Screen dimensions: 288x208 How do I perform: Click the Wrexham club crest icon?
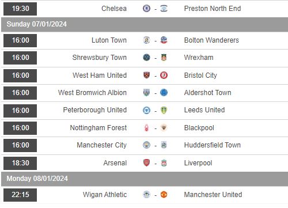(164, 58)
